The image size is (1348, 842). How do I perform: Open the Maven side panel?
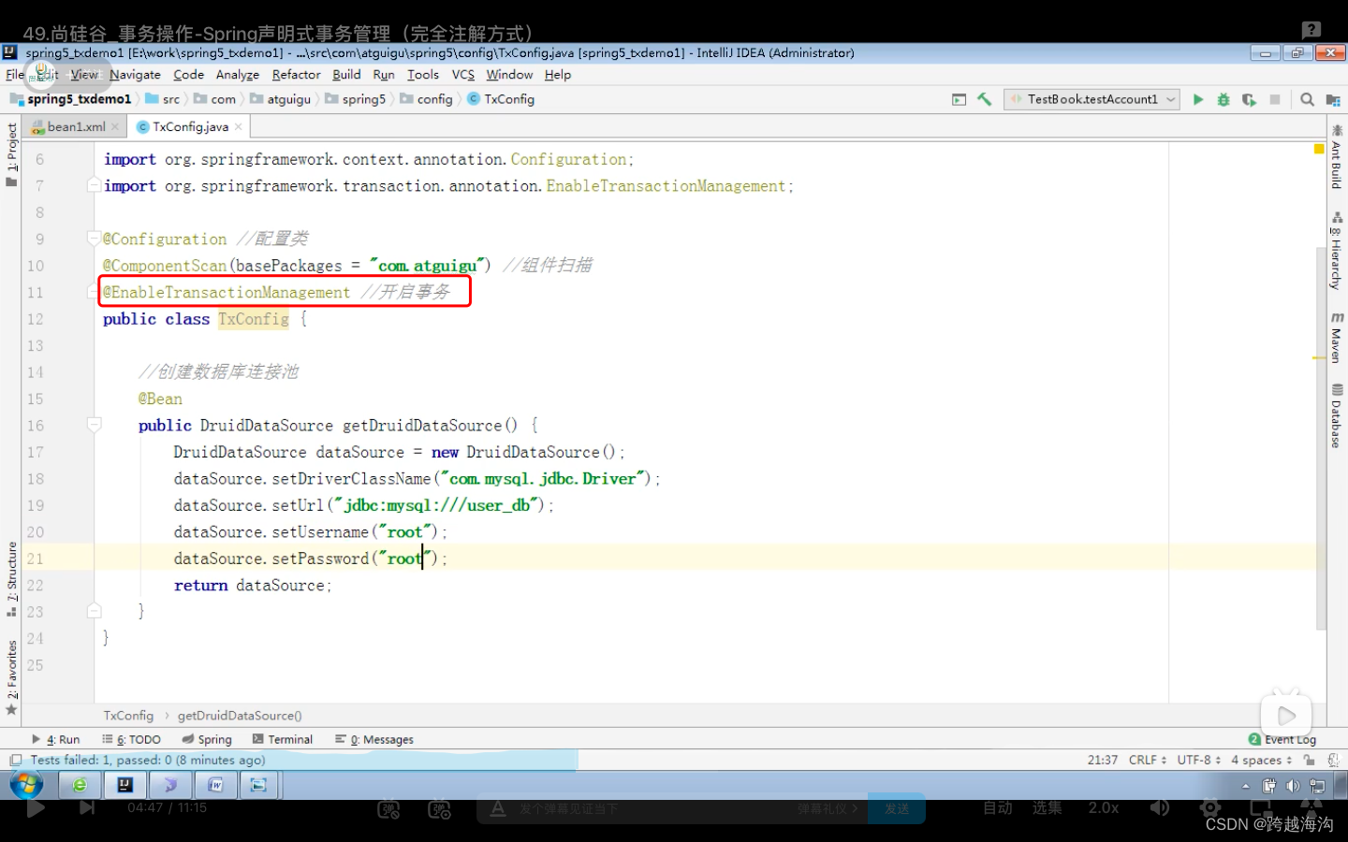click(1337, 338)
